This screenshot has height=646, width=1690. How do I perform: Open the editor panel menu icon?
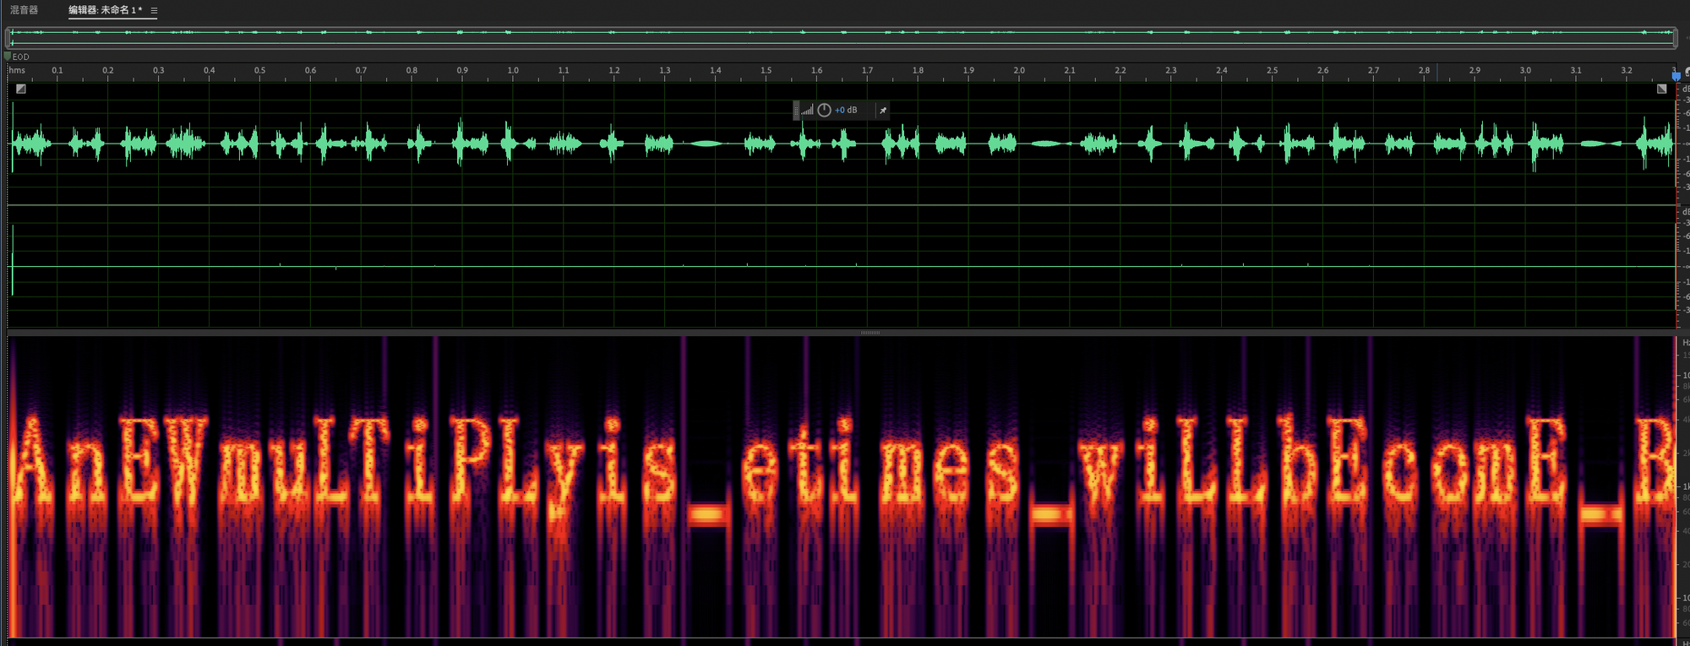point(154,11)
